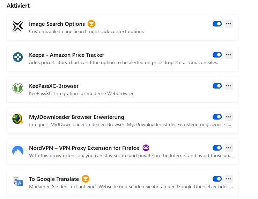Click the Aktiviert section heading
258x199 pixels.
click(x=18, y=6)
